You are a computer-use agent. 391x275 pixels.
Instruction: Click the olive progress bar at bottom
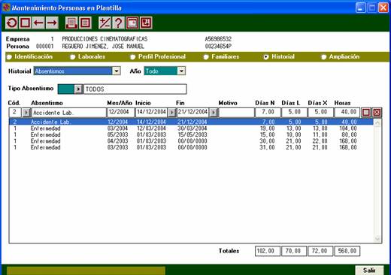coord(86,271)
